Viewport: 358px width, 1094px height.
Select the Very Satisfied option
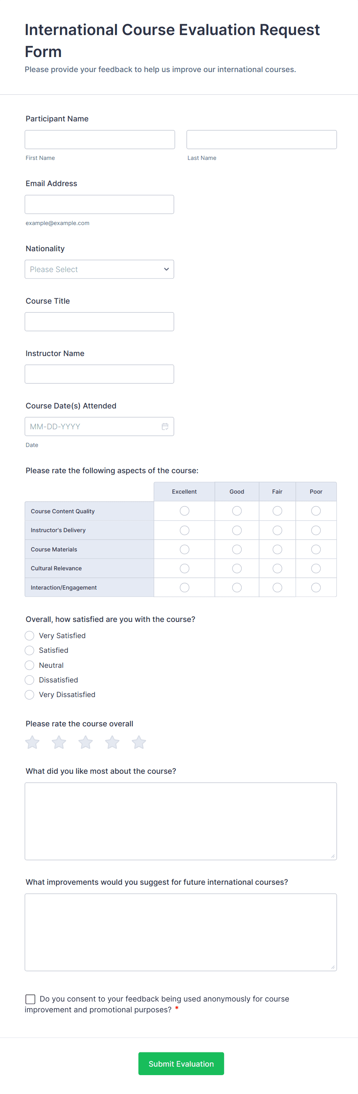tap(29, 635)
